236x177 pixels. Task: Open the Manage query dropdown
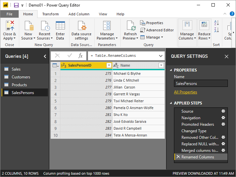(151, 37)
